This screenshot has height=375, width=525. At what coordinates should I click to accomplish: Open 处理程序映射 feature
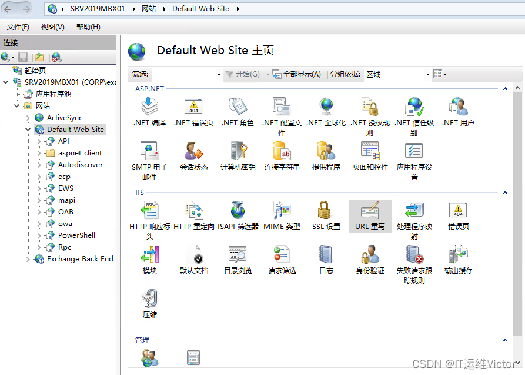414,220
